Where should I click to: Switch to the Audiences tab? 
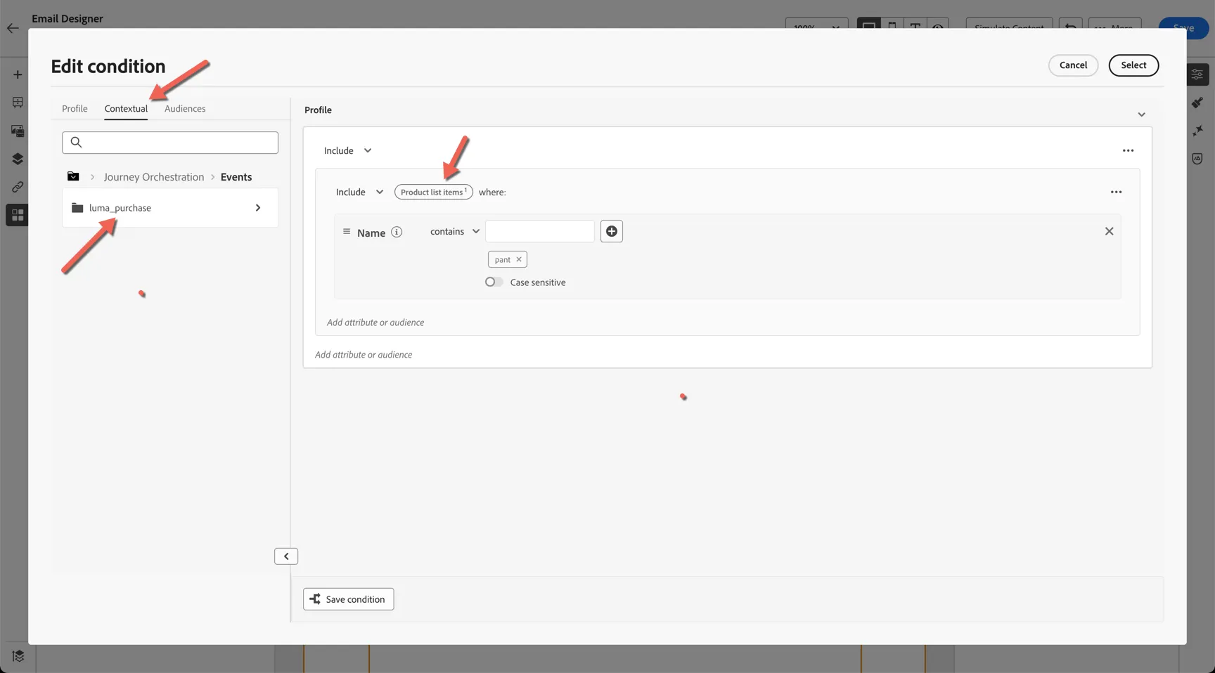click(185, 108)
